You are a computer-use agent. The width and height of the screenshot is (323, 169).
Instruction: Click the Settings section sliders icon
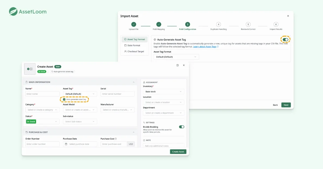click(x=144, y=122)
